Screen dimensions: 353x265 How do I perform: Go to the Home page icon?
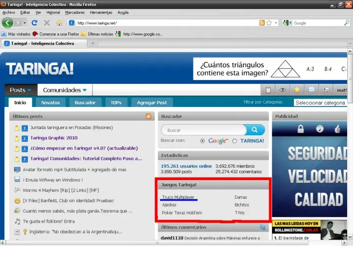point(59,23)
